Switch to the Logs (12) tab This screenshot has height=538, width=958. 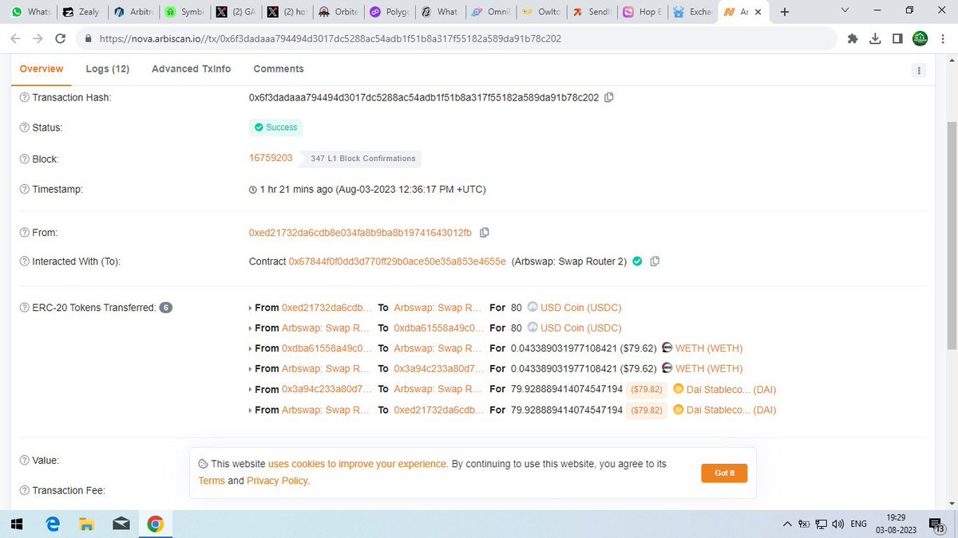(x=107, y=69)
